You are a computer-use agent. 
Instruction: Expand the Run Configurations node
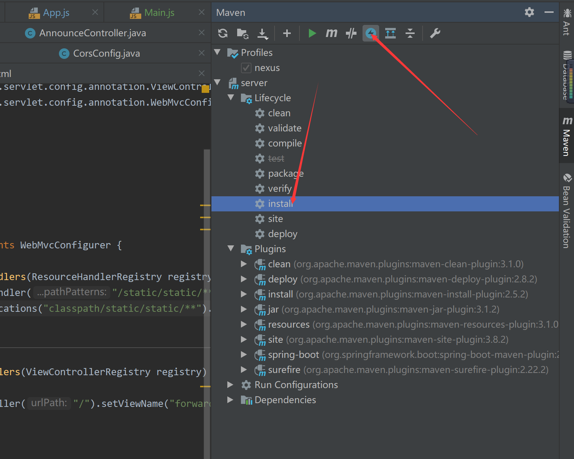(x=230, y=385)
